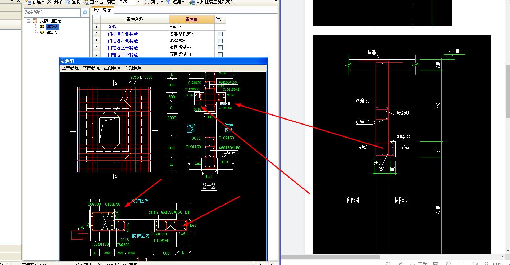This screenshot has width=510, height=265.
Task: Click the 2C16 L=1100 parameter label
Action: coord(141,77)
